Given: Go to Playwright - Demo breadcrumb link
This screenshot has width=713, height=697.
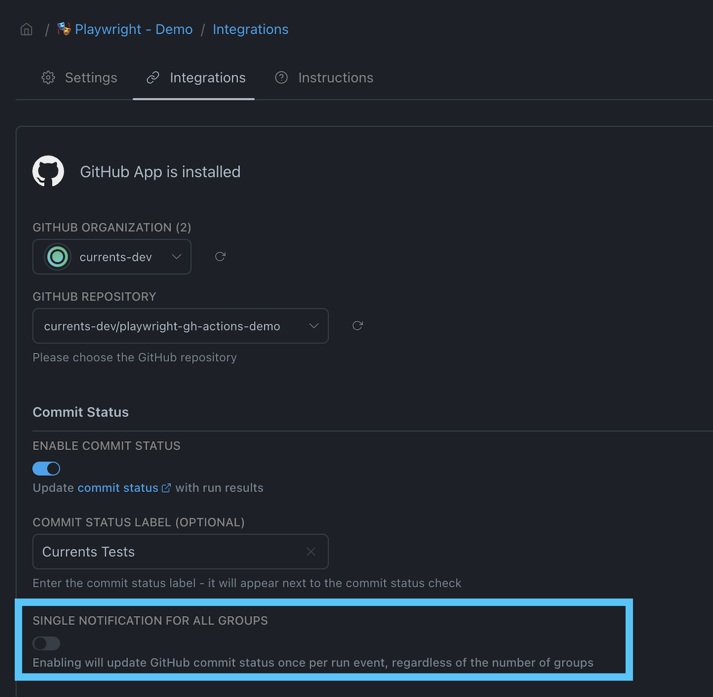Looking at the screenshot, I should (134, 29).
